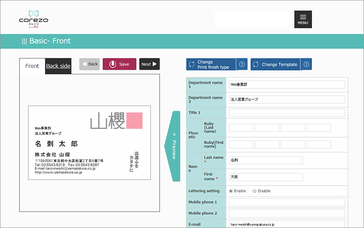
Task: Open the hamburger MENU icon
Action: click(303, 19)
